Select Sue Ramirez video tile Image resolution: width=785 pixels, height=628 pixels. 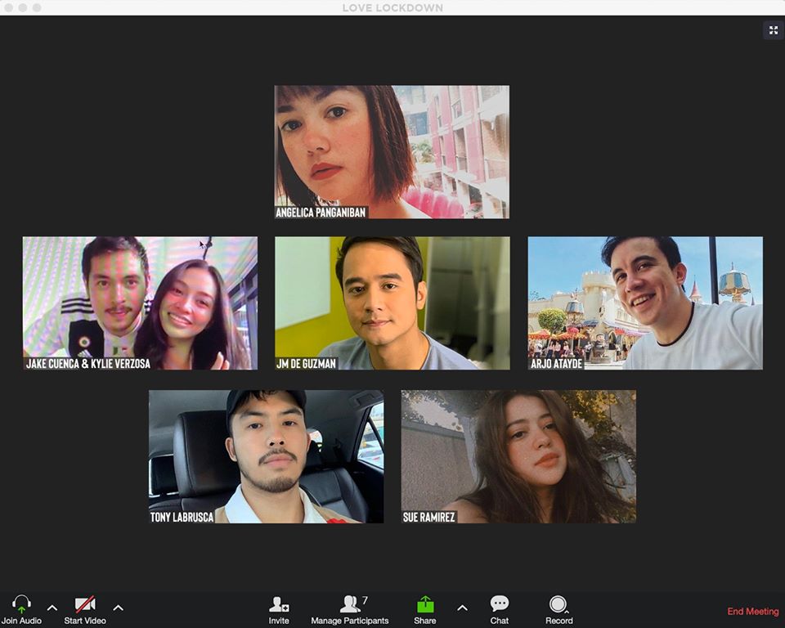(518, 456)
